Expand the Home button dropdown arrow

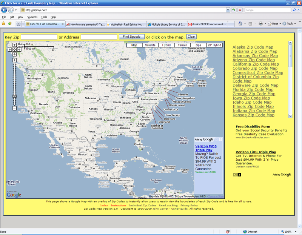245,23
